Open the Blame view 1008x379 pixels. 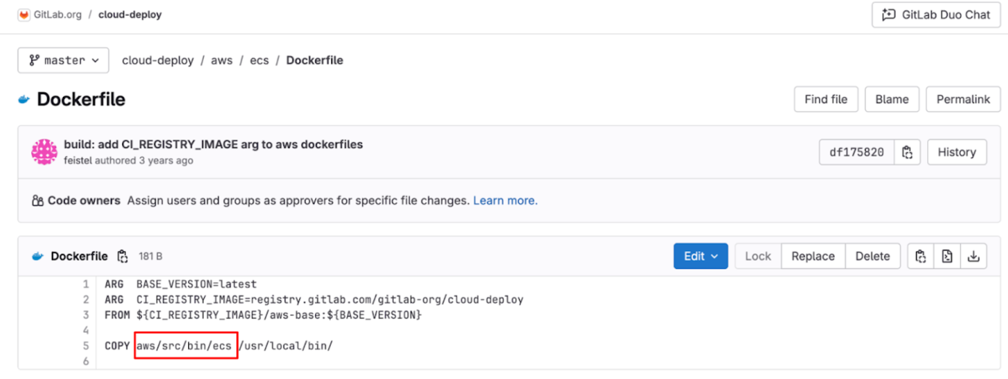[x=892, y=99]
